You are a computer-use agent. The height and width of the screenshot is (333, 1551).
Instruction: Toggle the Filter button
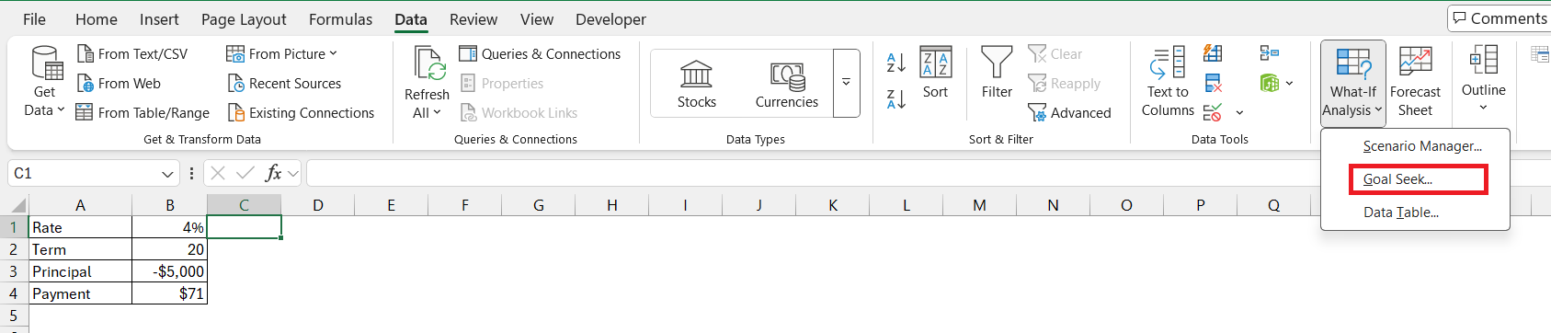click(997, 72)
